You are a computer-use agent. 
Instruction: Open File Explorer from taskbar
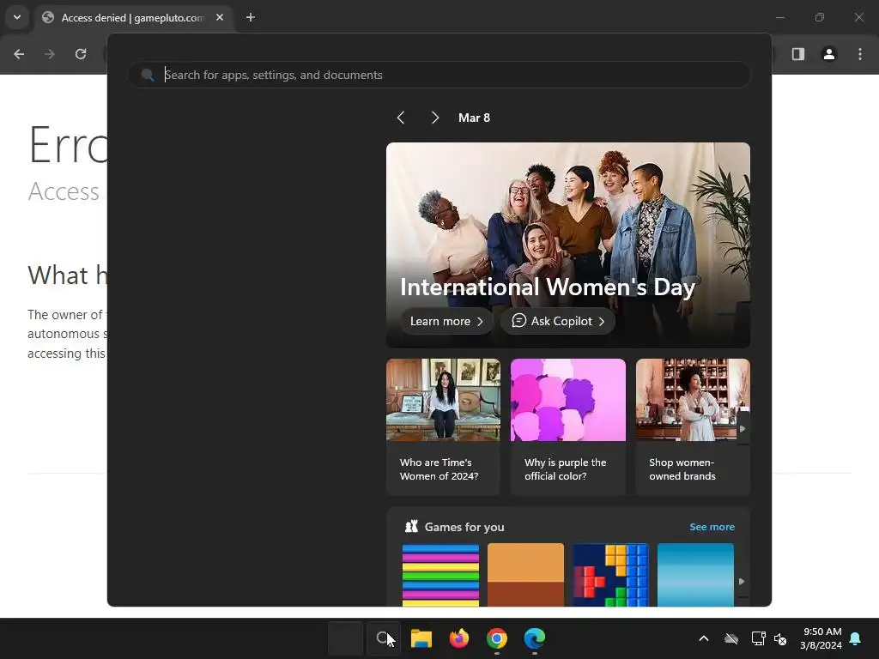(421, 638)
